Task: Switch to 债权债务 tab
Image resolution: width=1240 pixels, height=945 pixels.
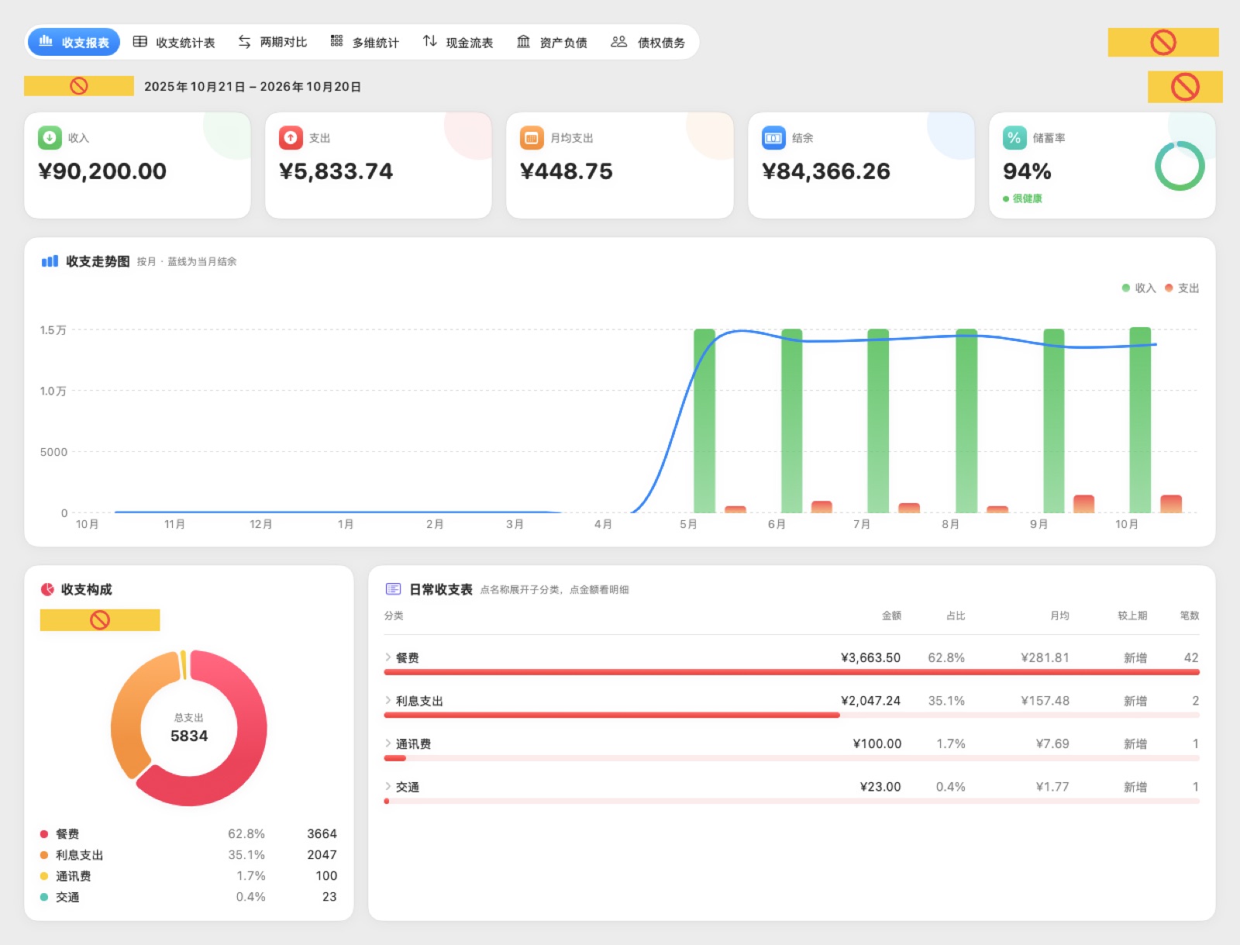Action: coord(648,42)
